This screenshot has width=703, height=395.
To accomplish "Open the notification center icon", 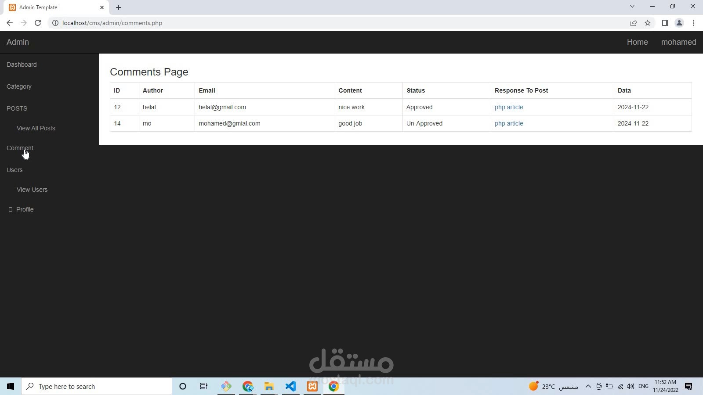I will (x=689, y=386).
